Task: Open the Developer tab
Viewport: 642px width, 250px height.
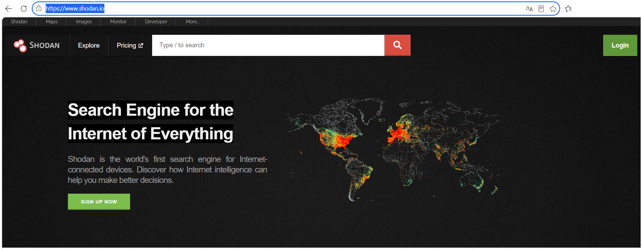Action: pyautogui.click(x=156, y=22)
